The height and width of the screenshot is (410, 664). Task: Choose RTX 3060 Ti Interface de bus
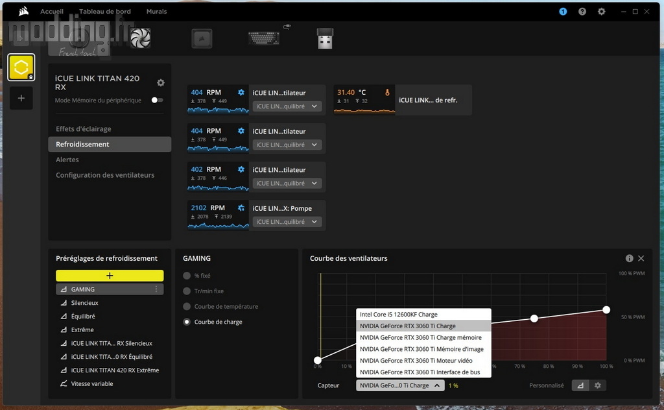click(x=423, y=372)
